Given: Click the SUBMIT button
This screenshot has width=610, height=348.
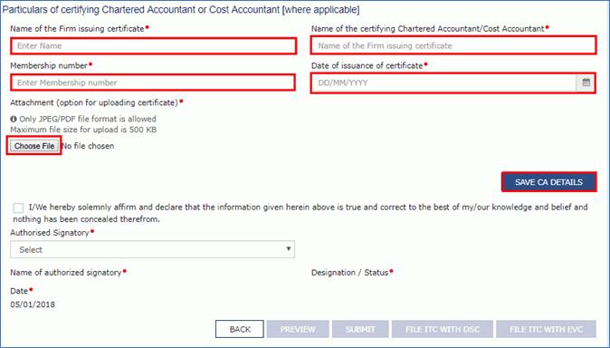Looking at the screenshot, I should (x=360, y=329).
